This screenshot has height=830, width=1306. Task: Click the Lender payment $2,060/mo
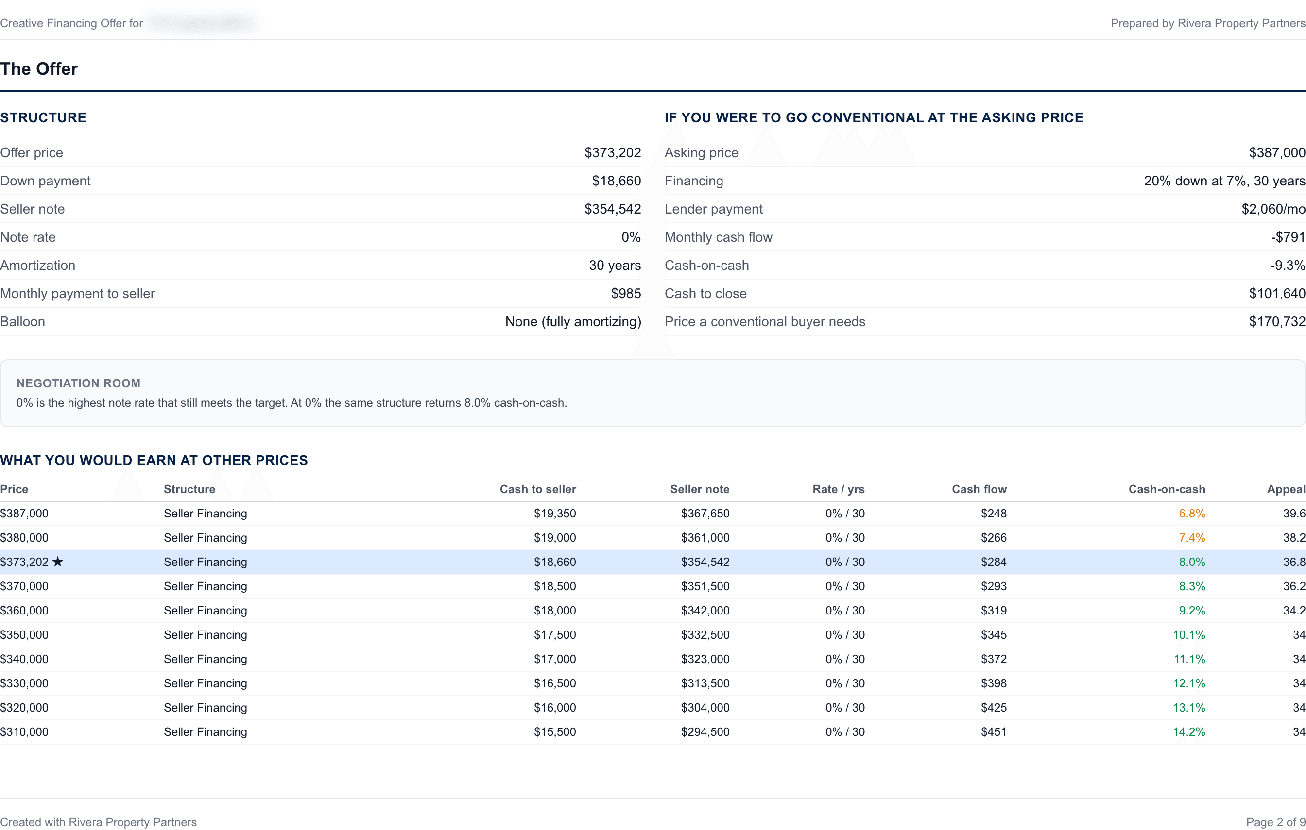(1273, 209)
